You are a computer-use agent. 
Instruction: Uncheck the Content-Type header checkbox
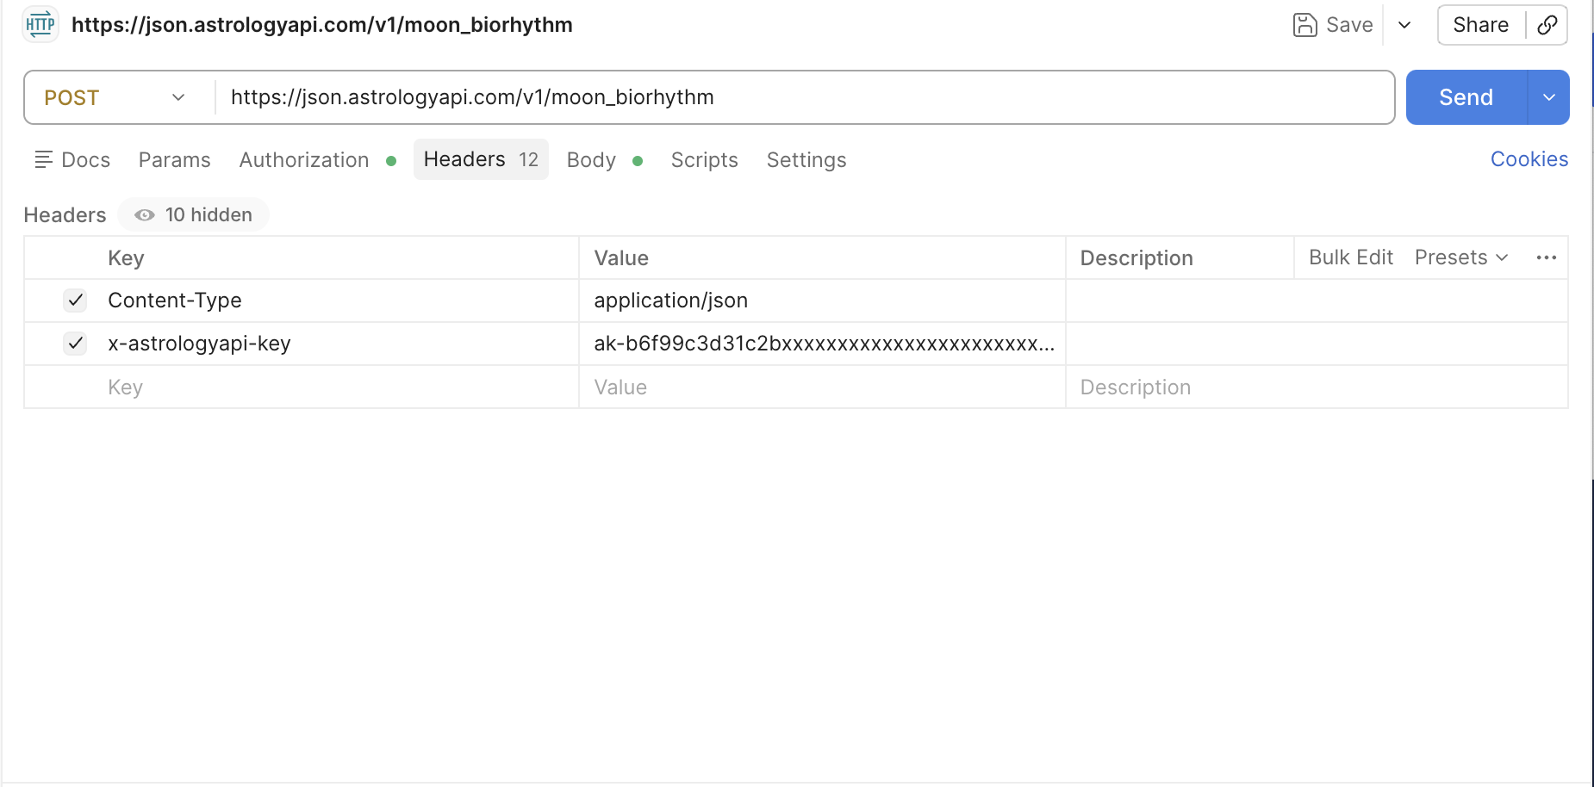click(x=76, y=301)
